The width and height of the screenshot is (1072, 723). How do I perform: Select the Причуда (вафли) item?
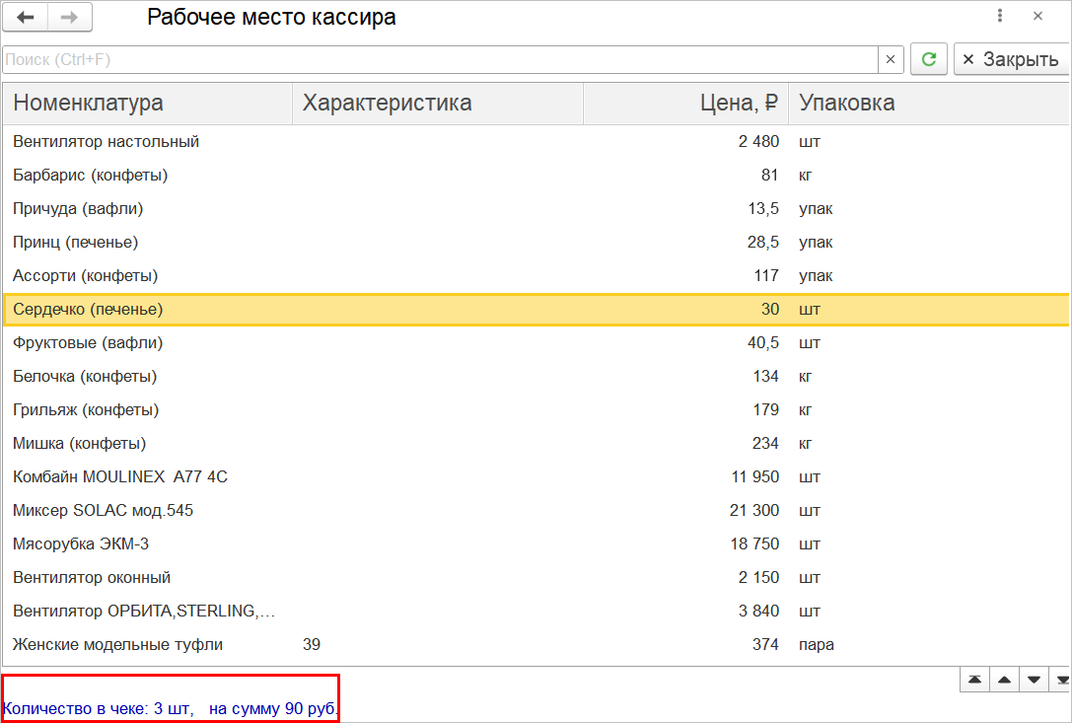pyautogui.click(x=78, y=209)
